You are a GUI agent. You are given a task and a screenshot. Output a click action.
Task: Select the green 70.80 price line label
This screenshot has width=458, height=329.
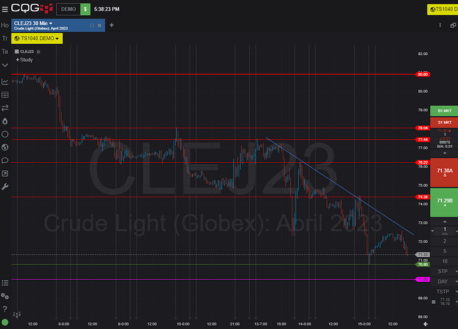[422, 265]
